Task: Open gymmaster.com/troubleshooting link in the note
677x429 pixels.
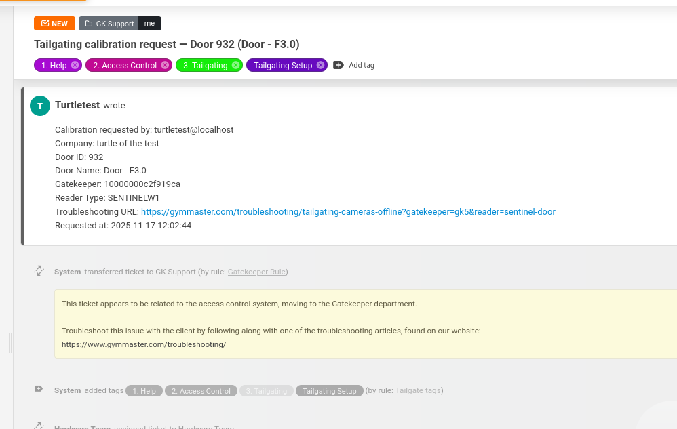Action: pyautogui.click(x=144, y=344)
